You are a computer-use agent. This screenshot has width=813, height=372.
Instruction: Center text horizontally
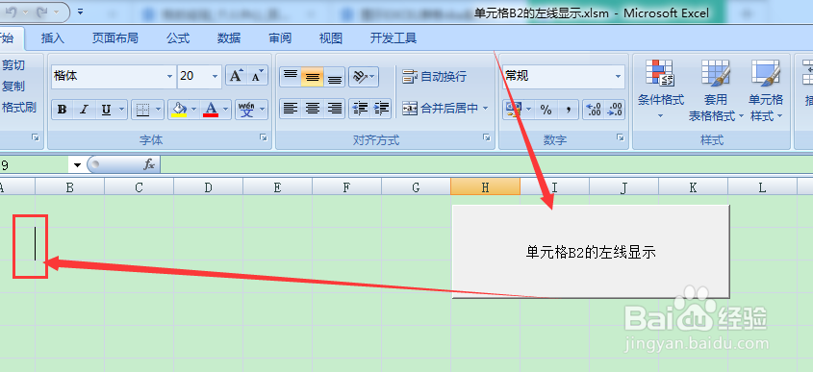312,109
